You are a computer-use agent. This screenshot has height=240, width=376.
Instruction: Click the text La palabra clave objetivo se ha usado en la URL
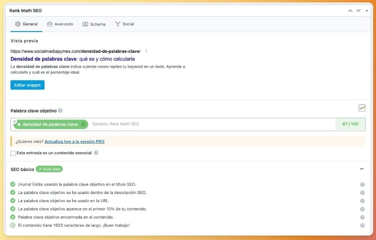point(64,200)
